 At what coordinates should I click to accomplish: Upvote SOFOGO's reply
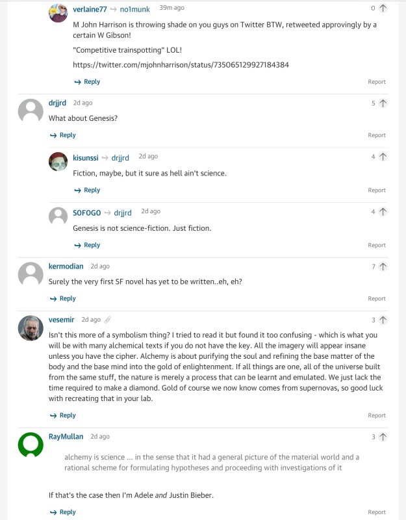pyautogui.click(x=383, y=212)
